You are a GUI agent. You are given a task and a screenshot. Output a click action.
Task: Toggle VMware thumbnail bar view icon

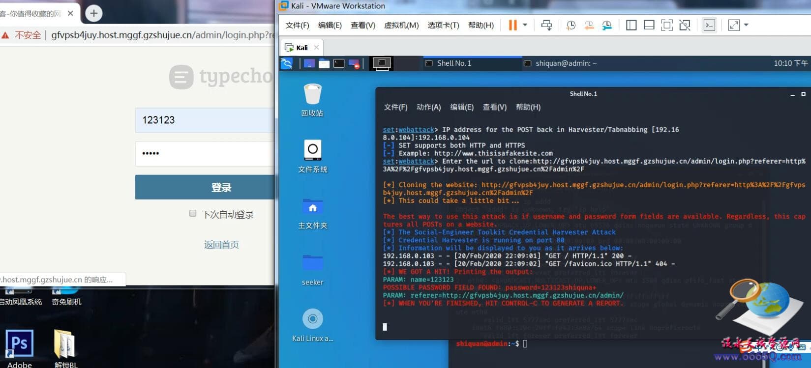(649, 25)
